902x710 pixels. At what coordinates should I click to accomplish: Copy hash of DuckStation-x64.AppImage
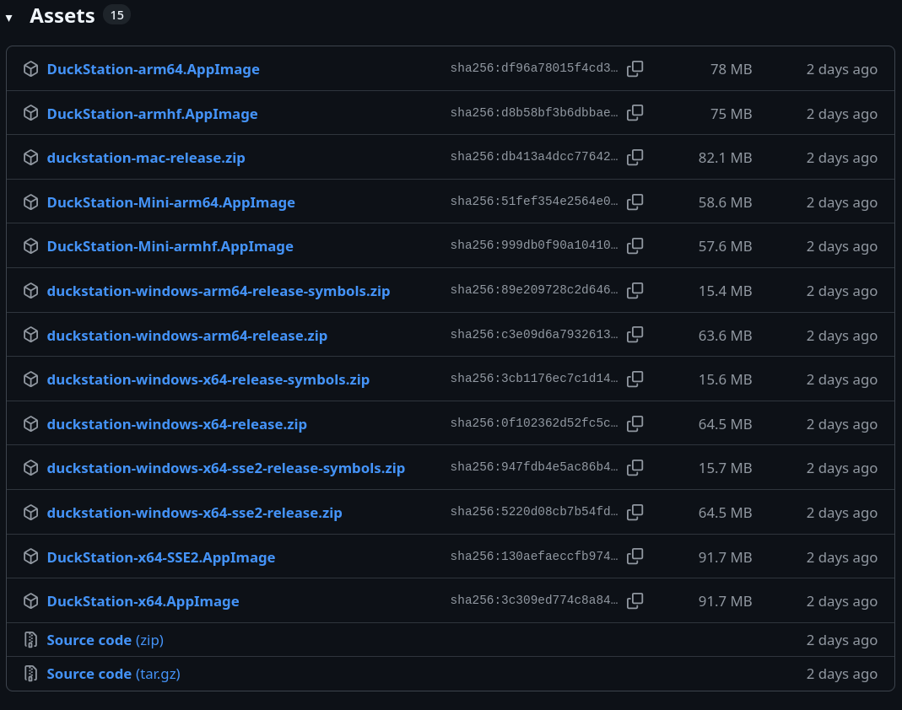(x=635, y=600)
